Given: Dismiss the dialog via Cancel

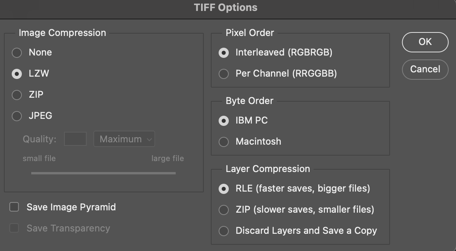Looking at the screenshot, I should [x=425, y=69].
